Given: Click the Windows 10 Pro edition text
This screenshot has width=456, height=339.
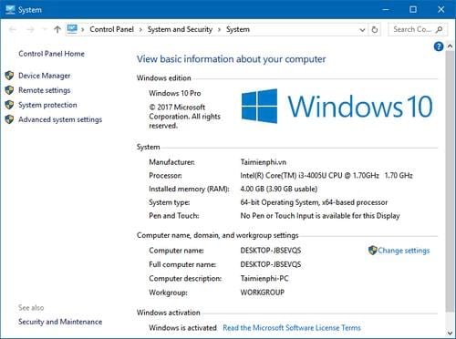Looking at the screenshot, I should coord(175,93).
